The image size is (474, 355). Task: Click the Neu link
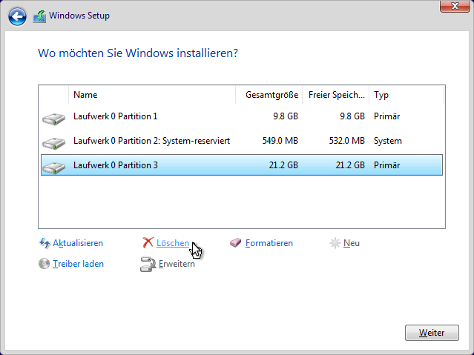tap(352, 243)
